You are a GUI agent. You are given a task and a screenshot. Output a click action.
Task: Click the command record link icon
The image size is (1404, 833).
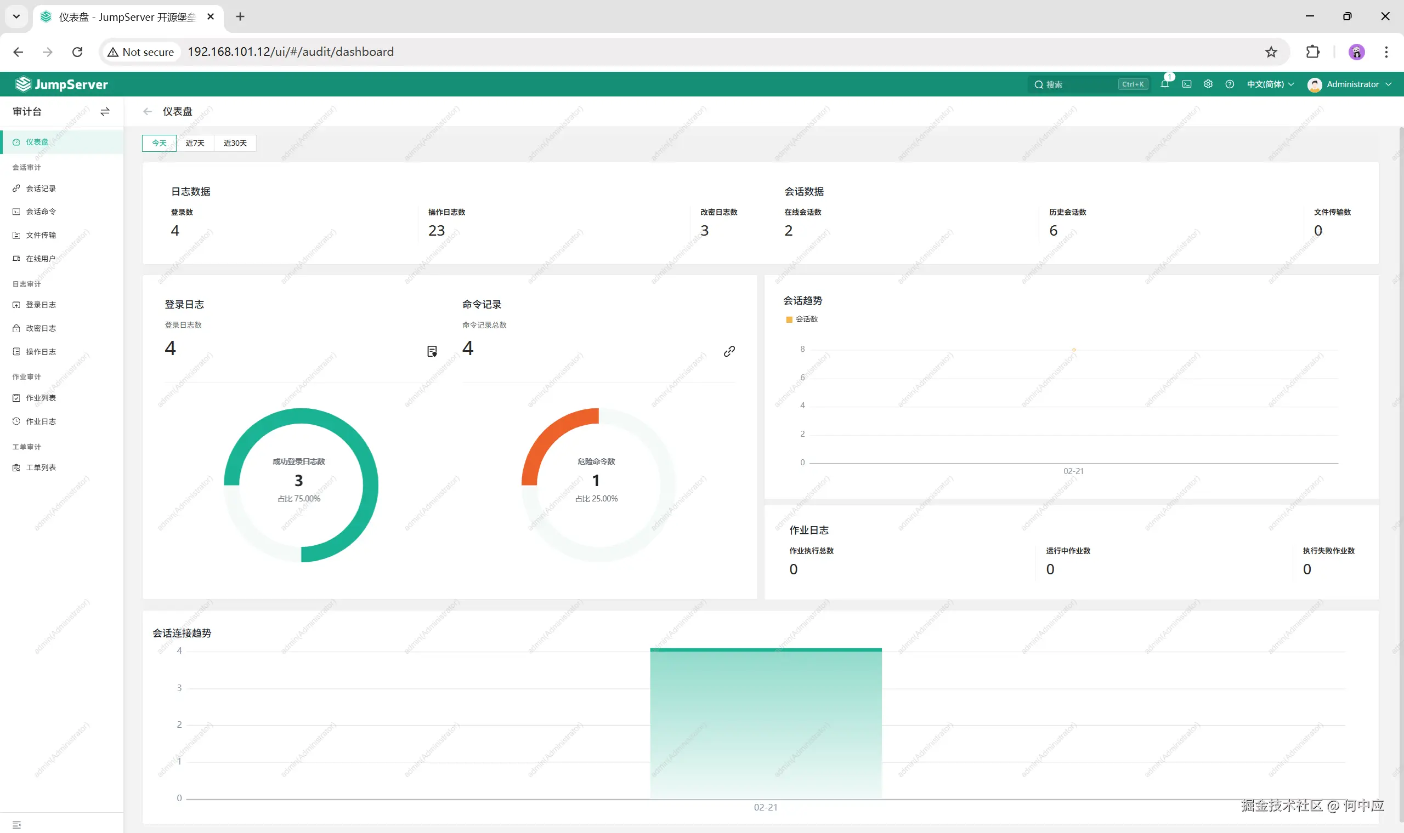(729, 351)
